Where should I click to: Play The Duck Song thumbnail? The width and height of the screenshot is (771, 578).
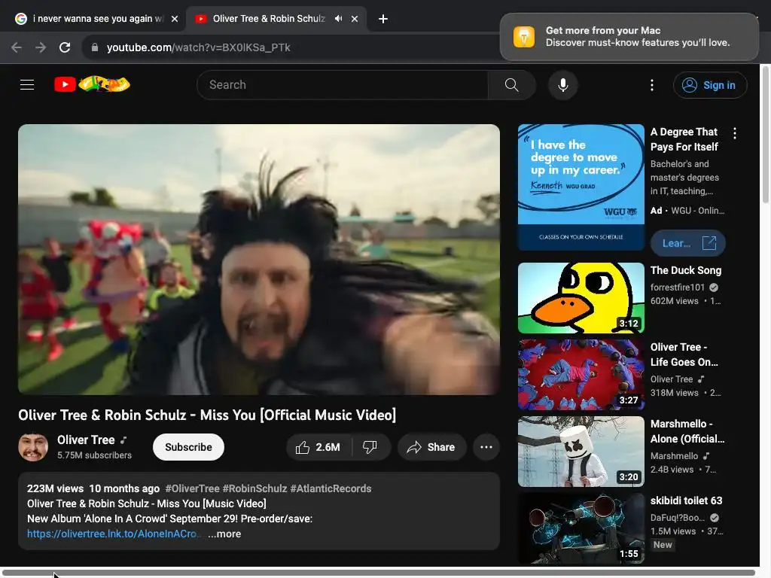pyautogui.click(x=581, y=298)
